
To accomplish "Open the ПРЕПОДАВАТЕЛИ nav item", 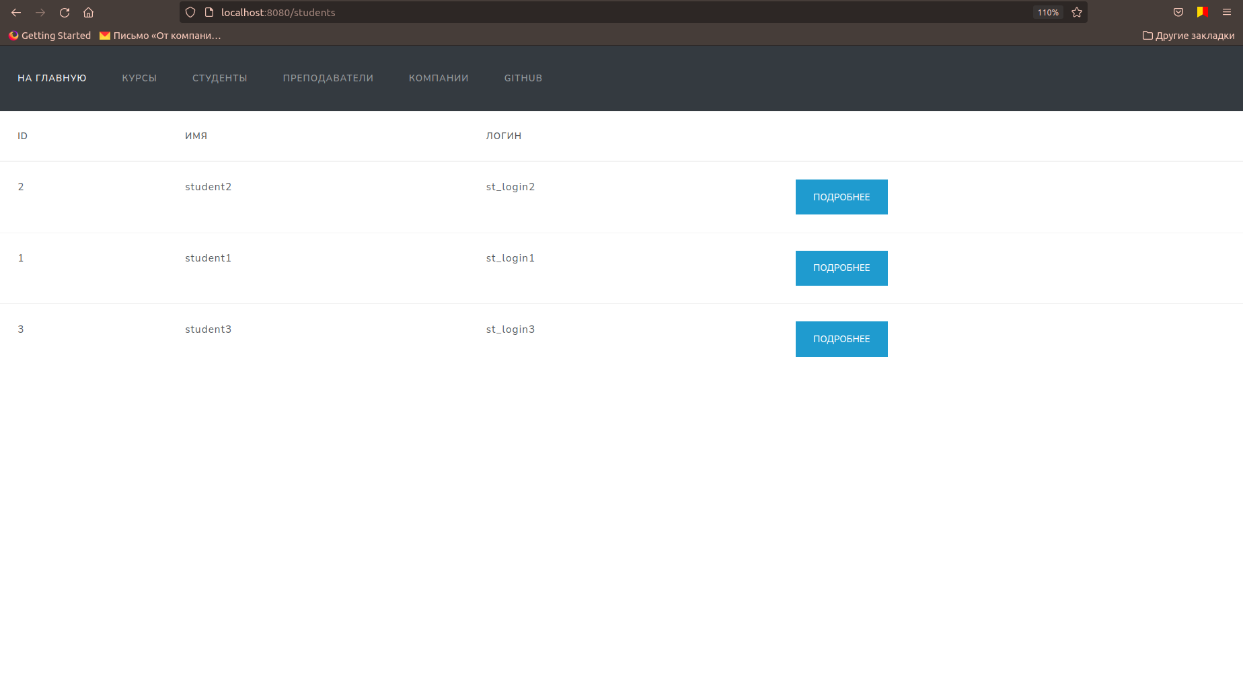I will (x=328, y=78).
